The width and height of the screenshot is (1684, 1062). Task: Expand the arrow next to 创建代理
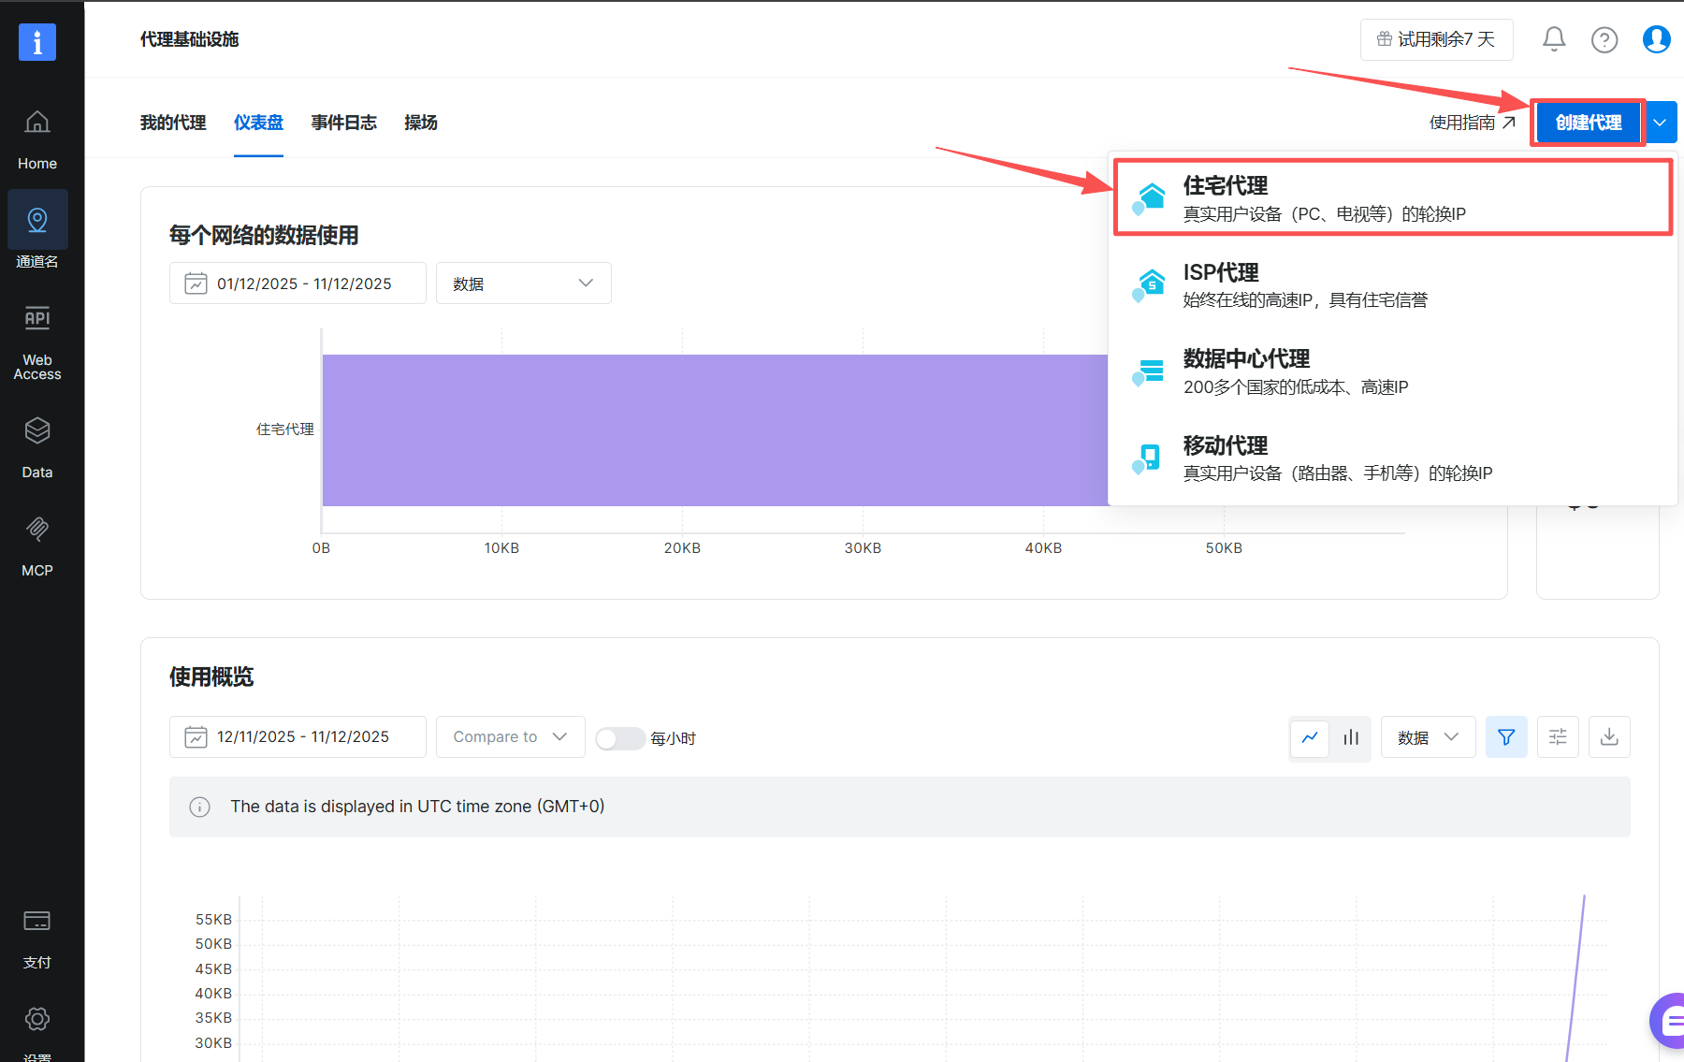[1661, 123]
